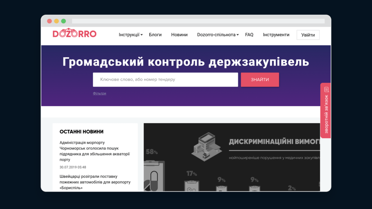Click the Увійти login button
The image size is (372, 209).
[308, 35]
